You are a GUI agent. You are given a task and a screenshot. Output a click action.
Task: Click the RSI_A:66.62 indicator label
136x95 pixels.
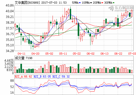point(24,77)
